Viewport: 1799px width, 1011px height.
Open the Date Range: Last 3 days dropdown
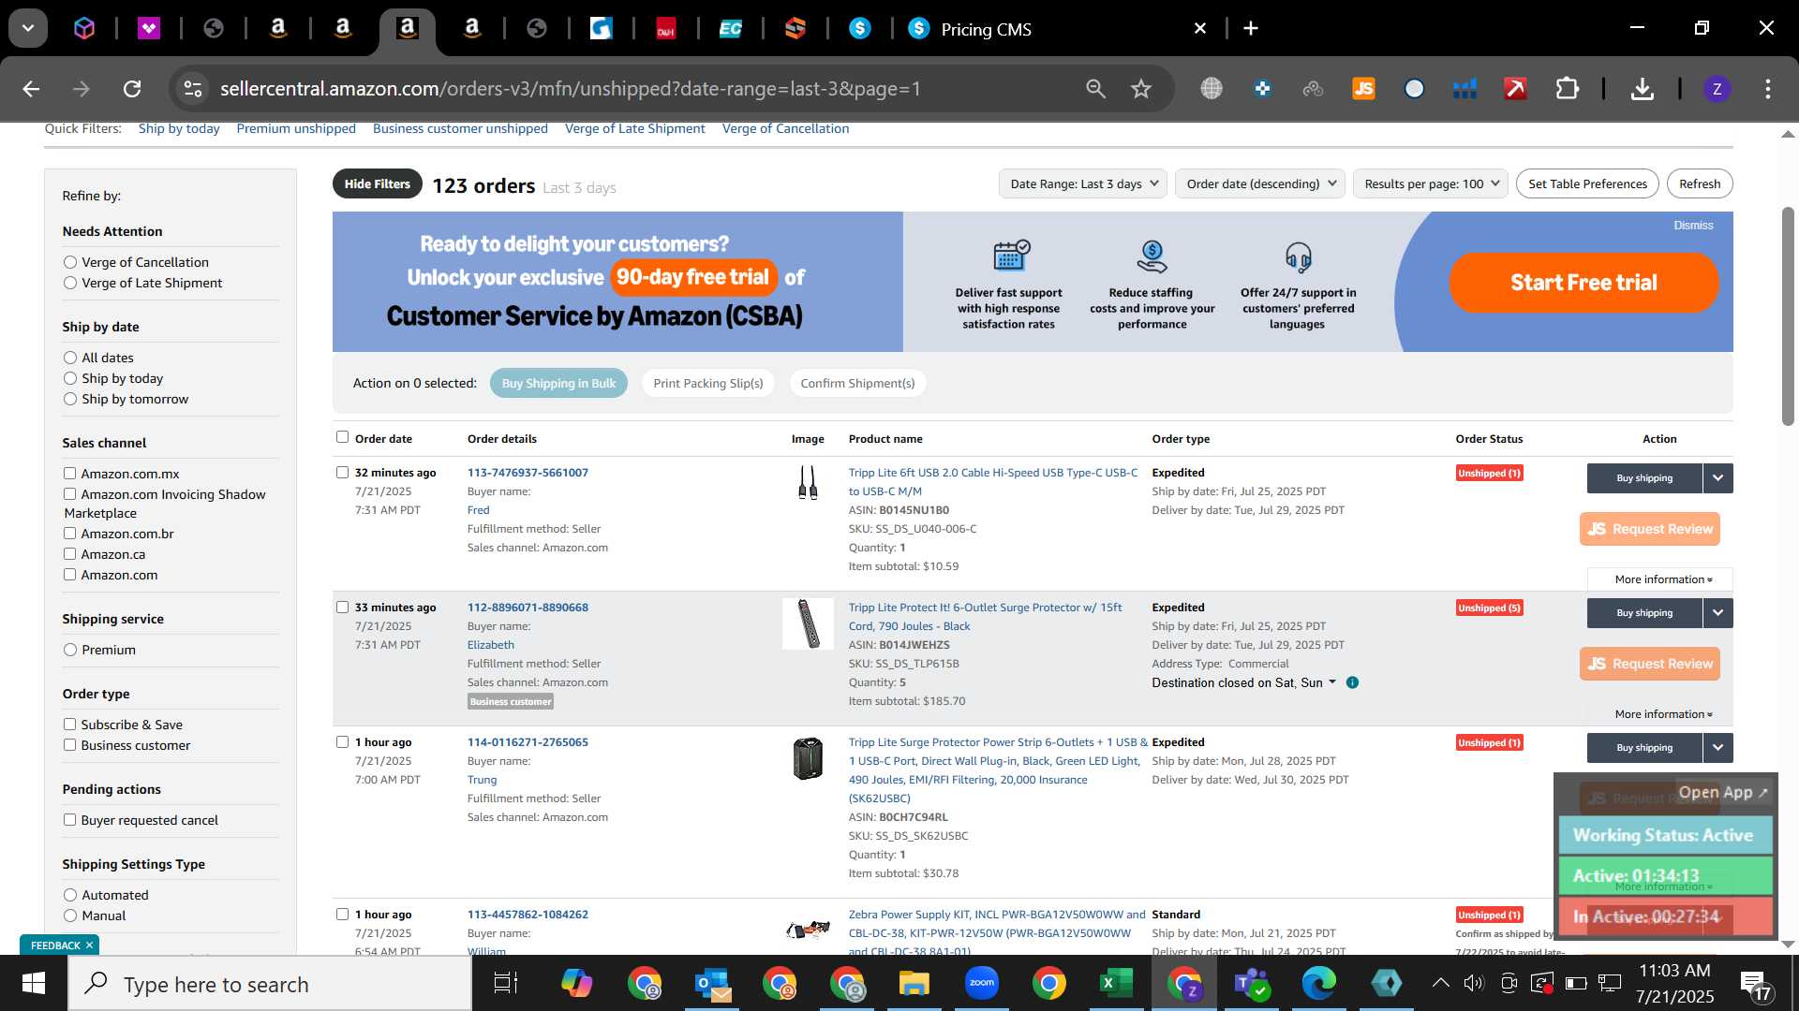click(1083, 183)
